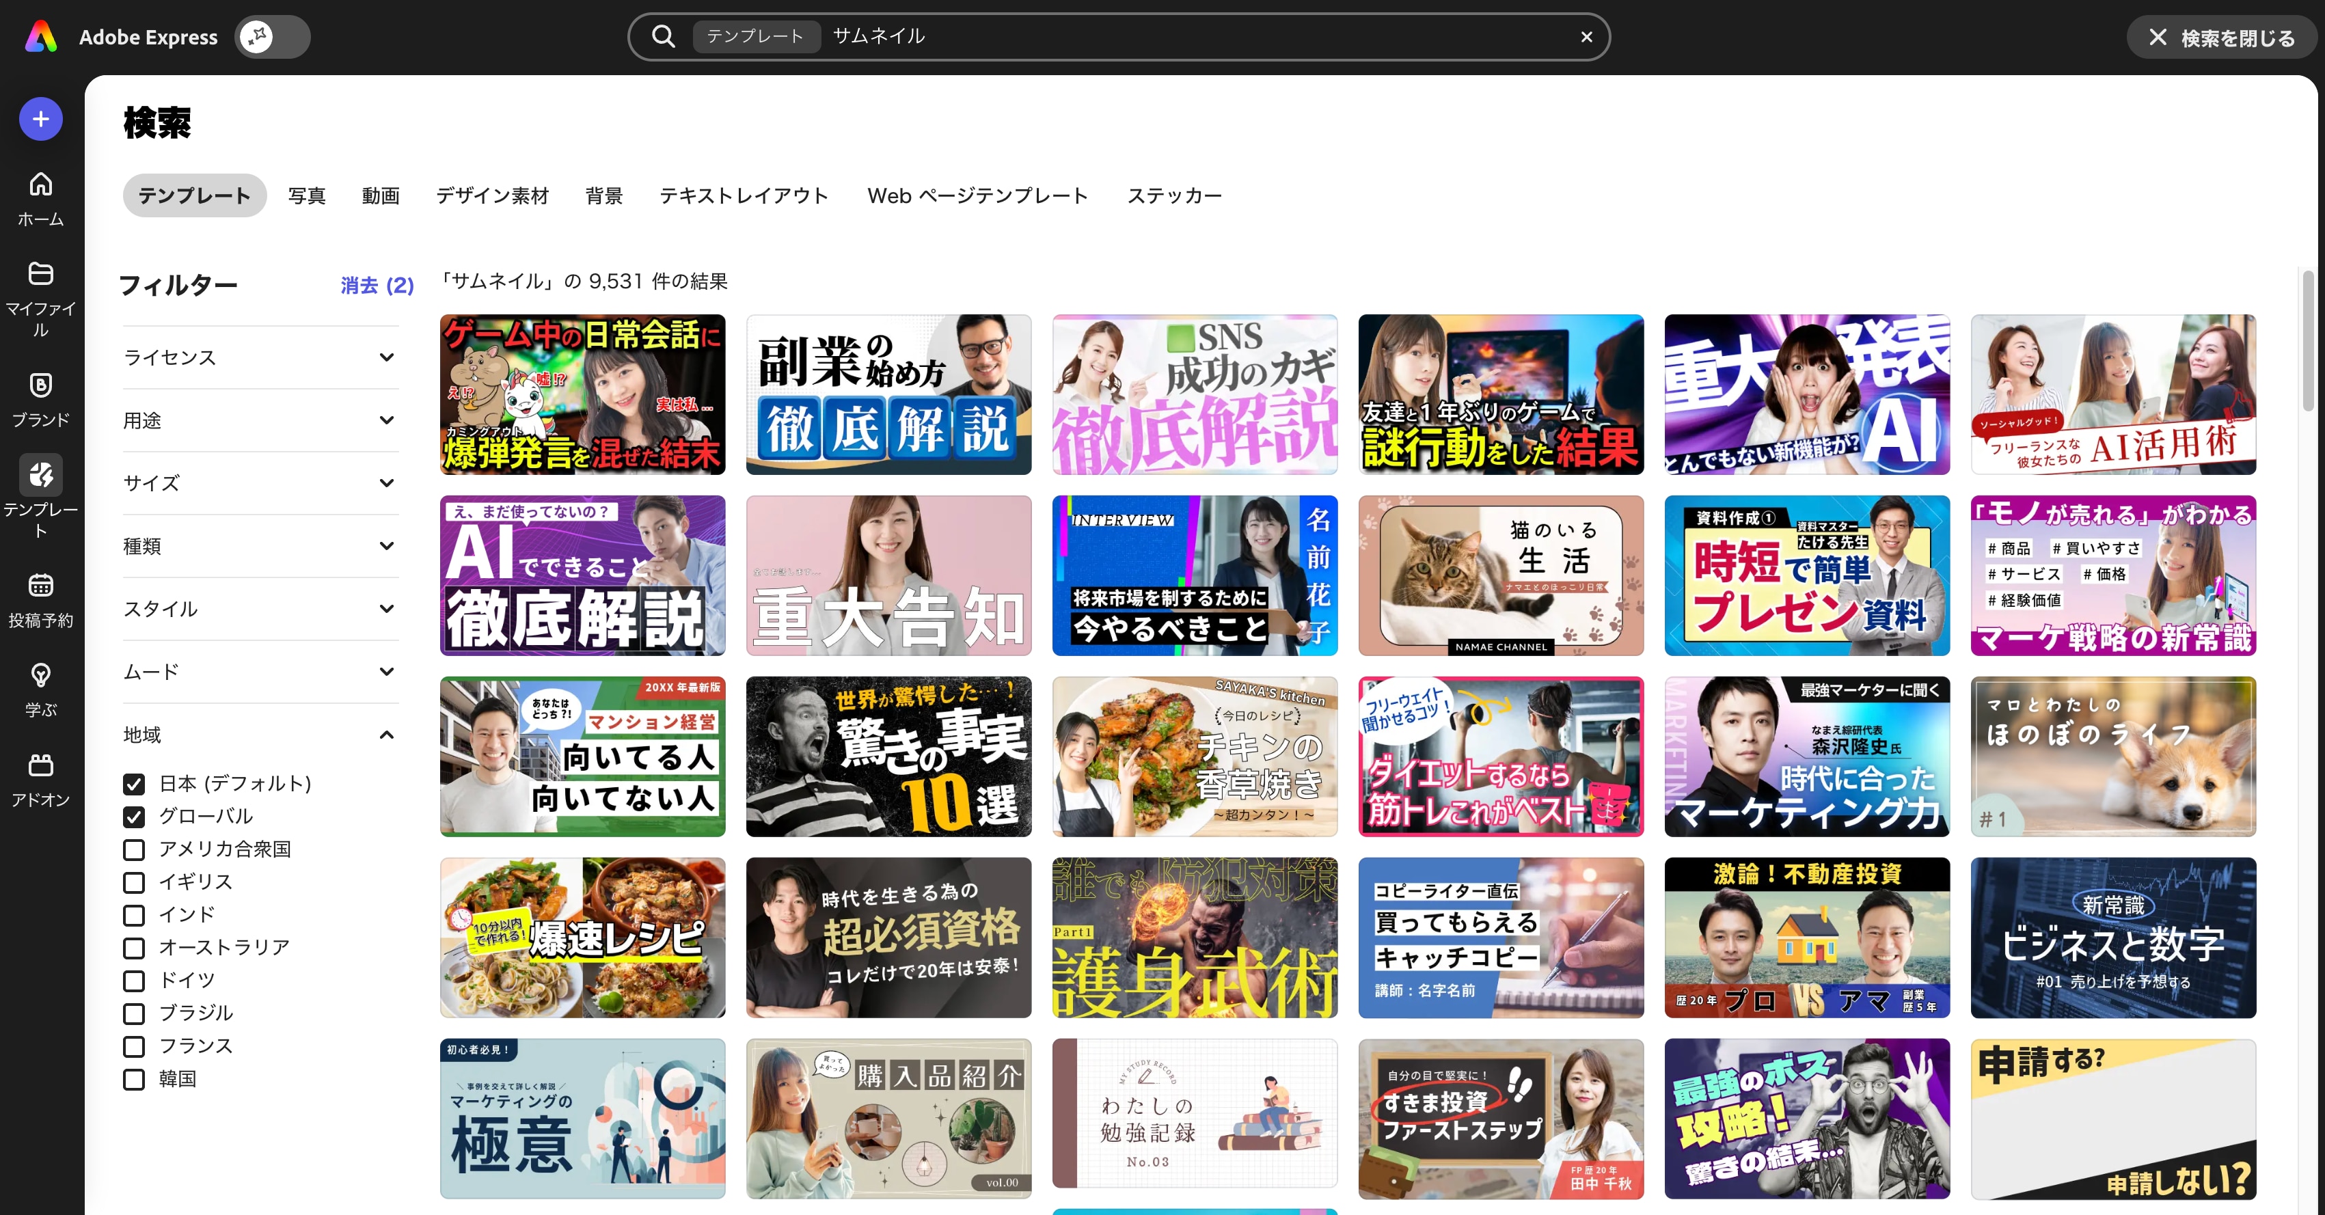The width and height of the screenshot is (2325, 1215).
Task: Toggle the switch next to Adobe Express title
Action: (x=273, y=37)
